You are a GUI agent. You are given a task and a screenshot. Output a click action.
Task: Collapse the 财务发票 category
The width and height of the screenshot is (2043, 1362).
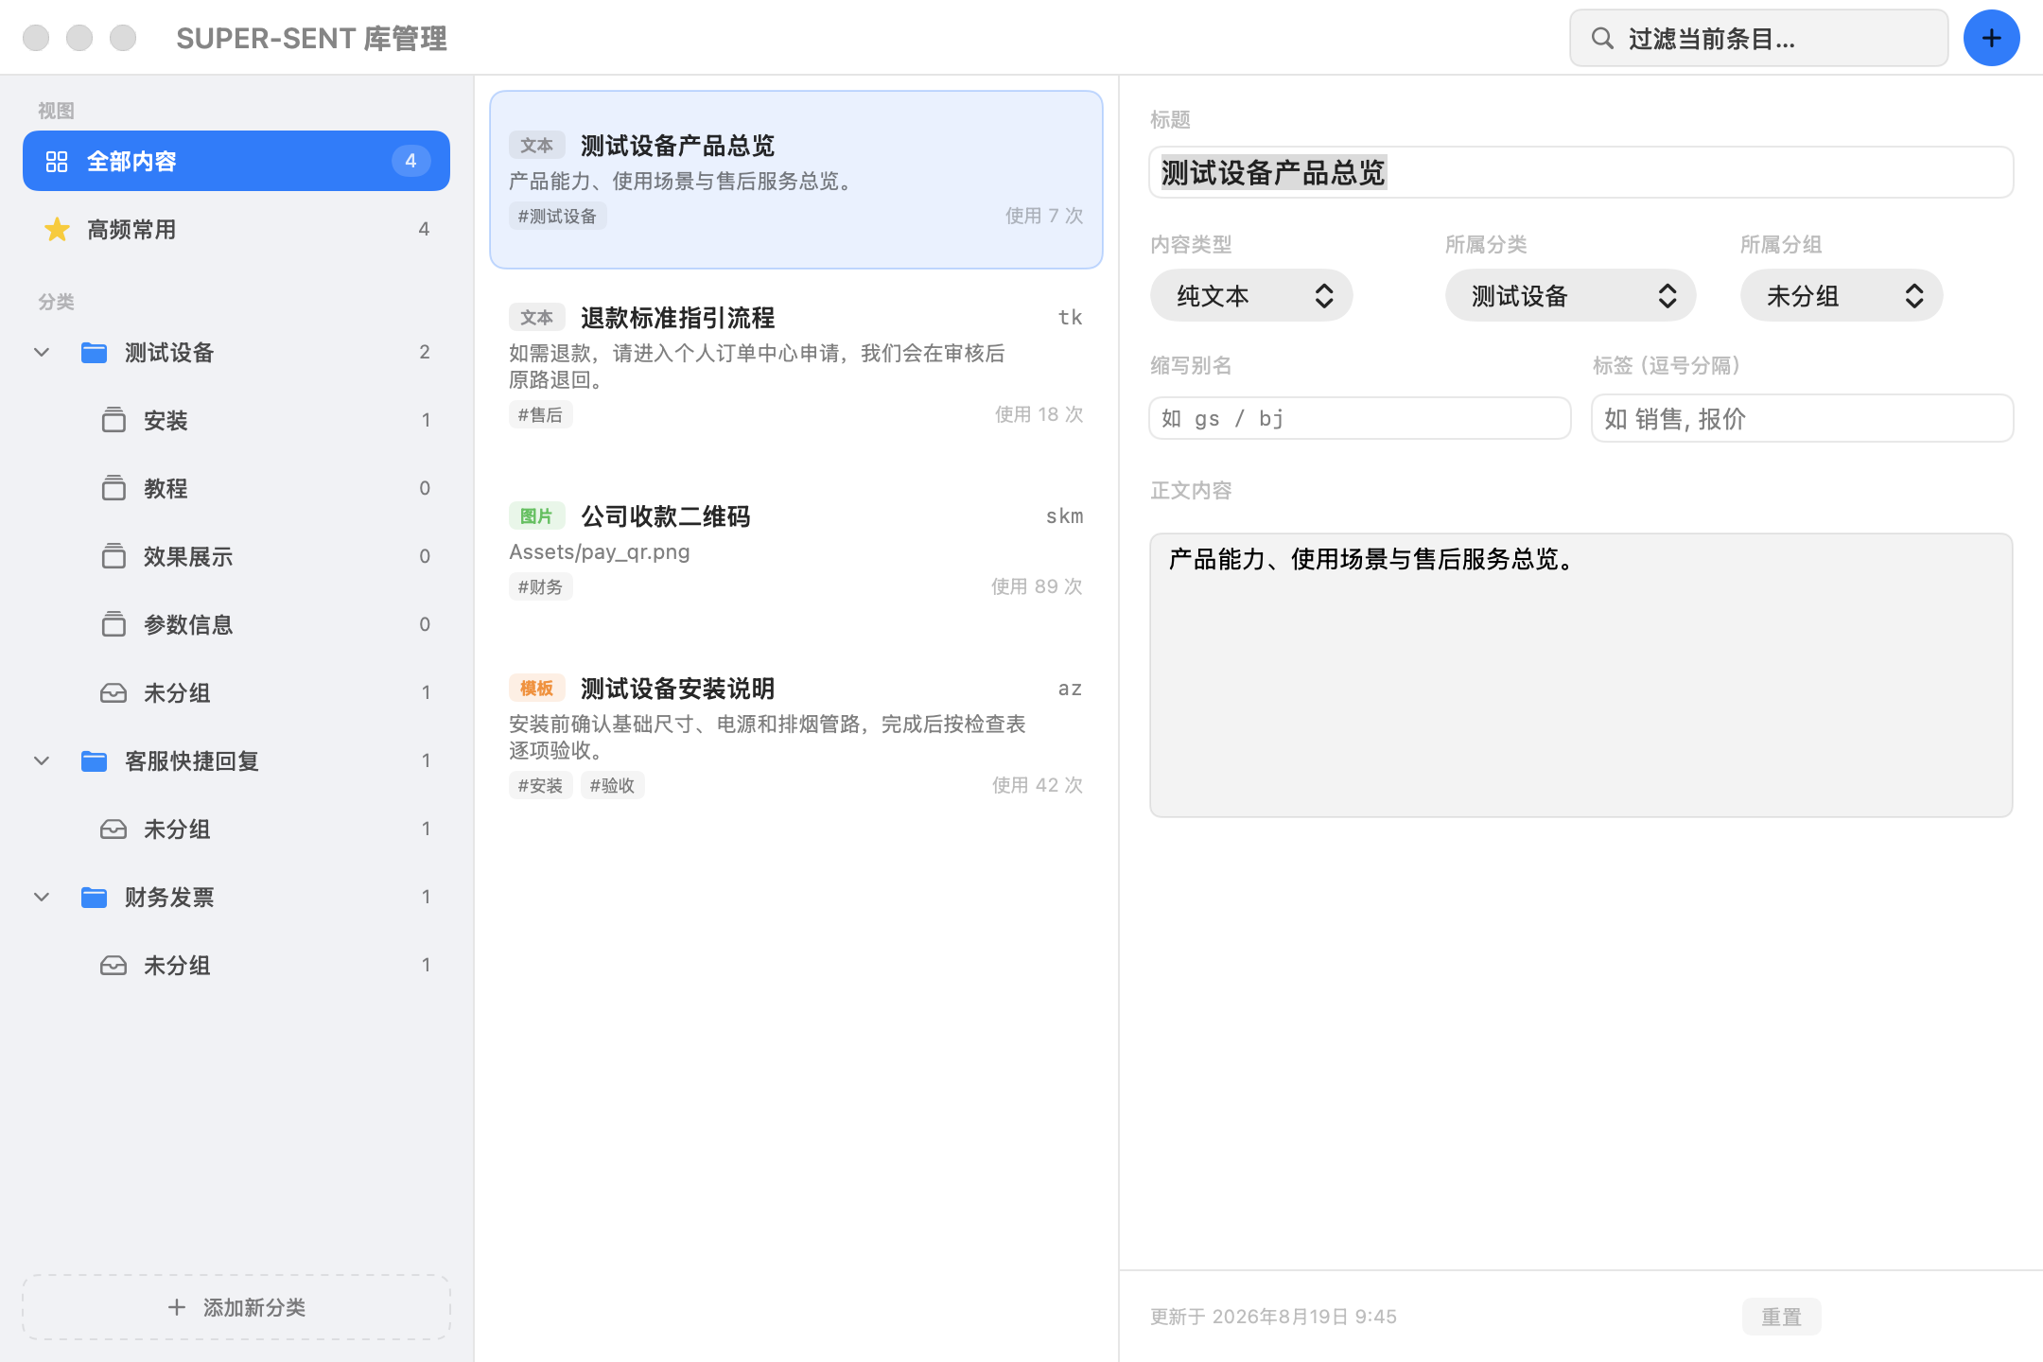point(42,898)
